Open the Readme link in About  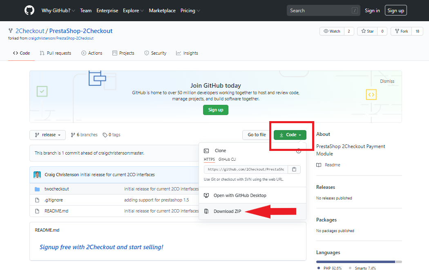(333, 165)
